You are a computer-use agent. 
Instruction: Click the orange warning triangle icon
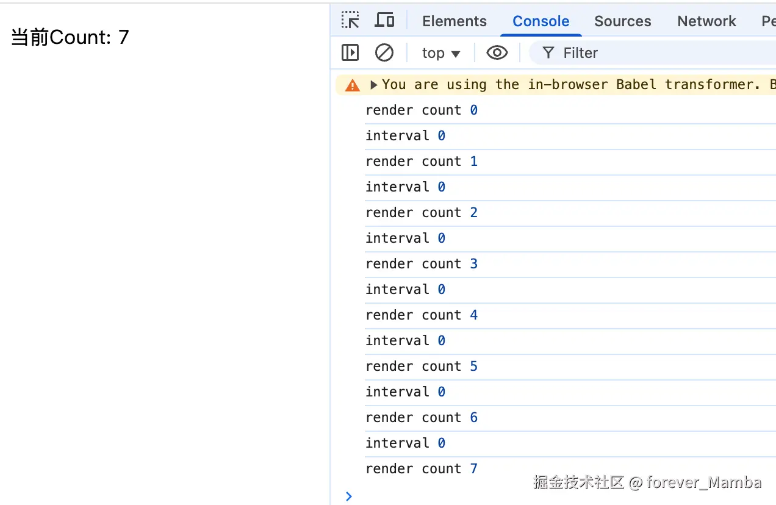coord(353,85)
